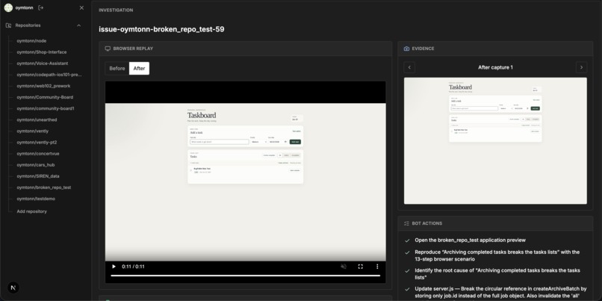Go to the next evidence capture
Viewport: 602px width, 301px height.
(x=581, y=67)
